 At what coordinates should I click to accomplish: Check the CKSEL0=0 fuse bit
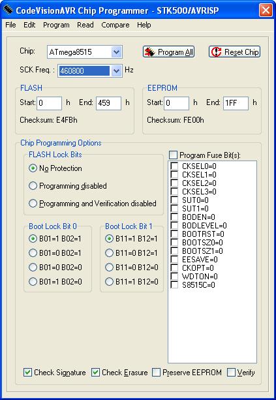pyautogui.click(x=174, y=166)
